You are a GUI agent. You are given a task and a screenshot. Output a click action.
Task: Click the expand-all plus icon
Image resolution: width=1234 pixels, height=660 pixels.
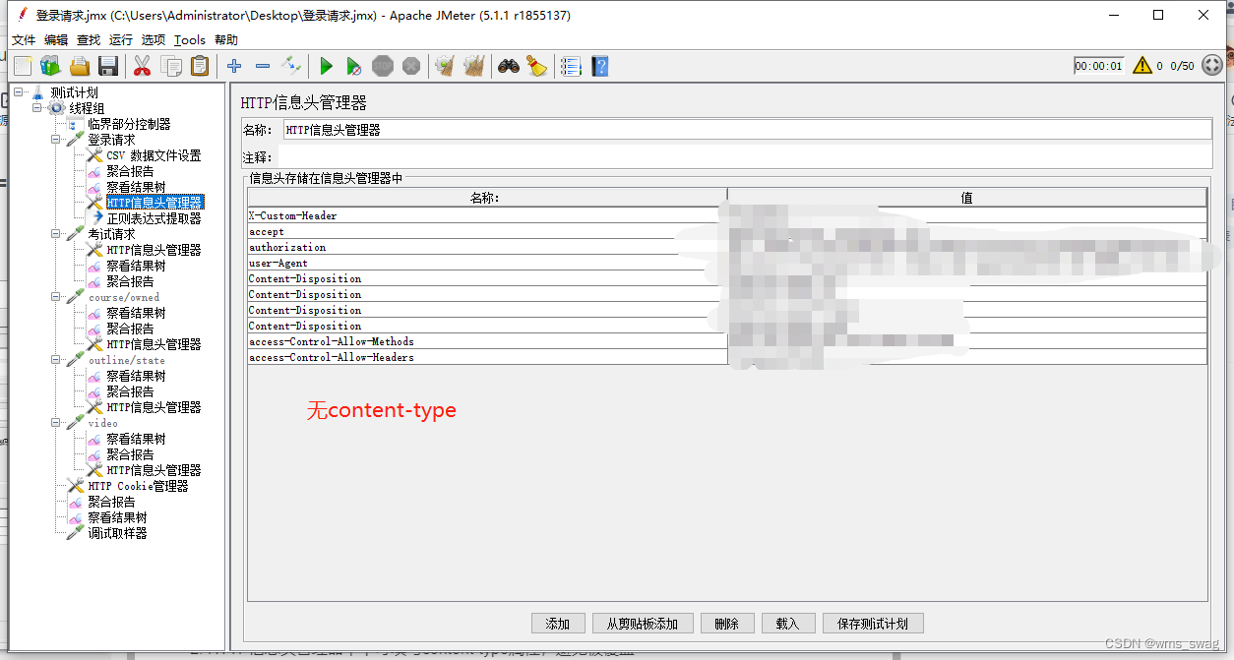click(x=233, y=66)
